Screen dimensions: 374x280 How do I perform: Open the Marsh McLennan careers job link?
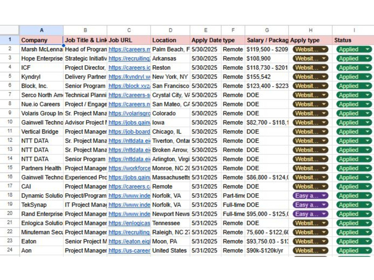(129, 50)
